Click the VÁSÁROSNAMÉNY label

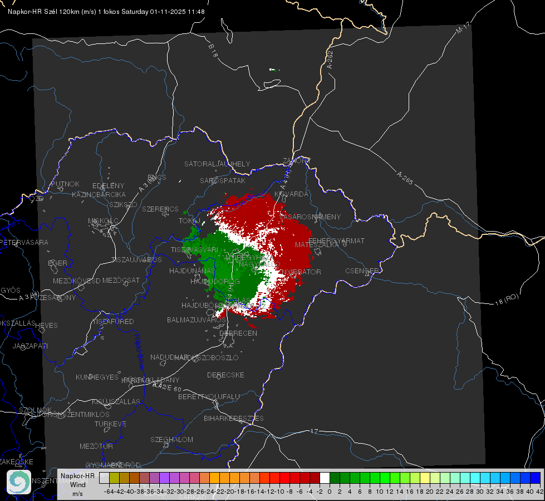(x=310, y=217)
